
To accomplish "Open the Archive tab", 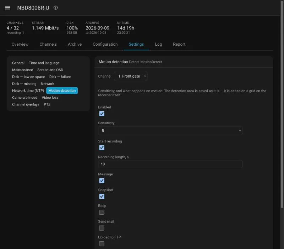I will click(x=75, y=44).
